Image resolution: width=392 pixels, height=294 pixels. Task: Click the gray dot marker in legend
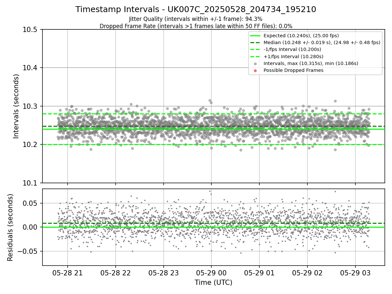[x=255, y=63]
